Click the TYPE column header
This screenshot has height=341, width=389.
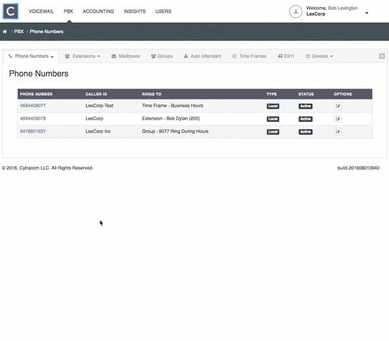pyautogui.click(x=272, y=94)
